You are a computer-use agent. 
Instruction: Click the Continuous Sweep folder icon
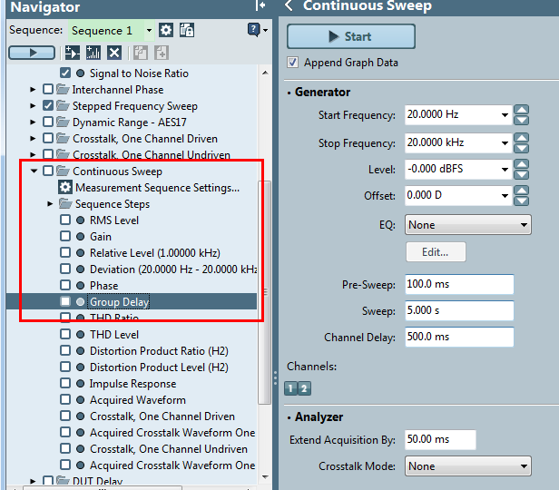point(63,171)
